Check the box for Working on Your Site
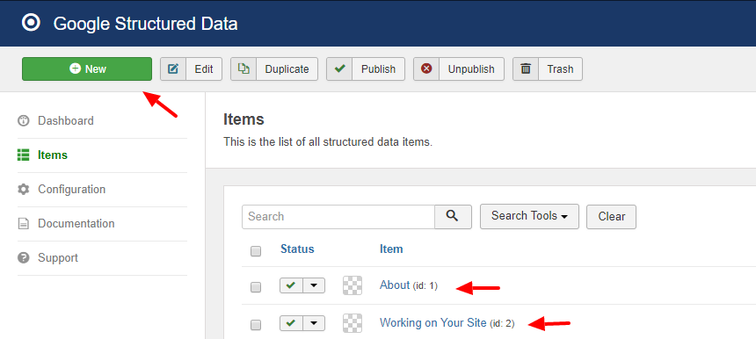Image resolution: width=756 pixels, height=339 pixels. pos(256,325)
